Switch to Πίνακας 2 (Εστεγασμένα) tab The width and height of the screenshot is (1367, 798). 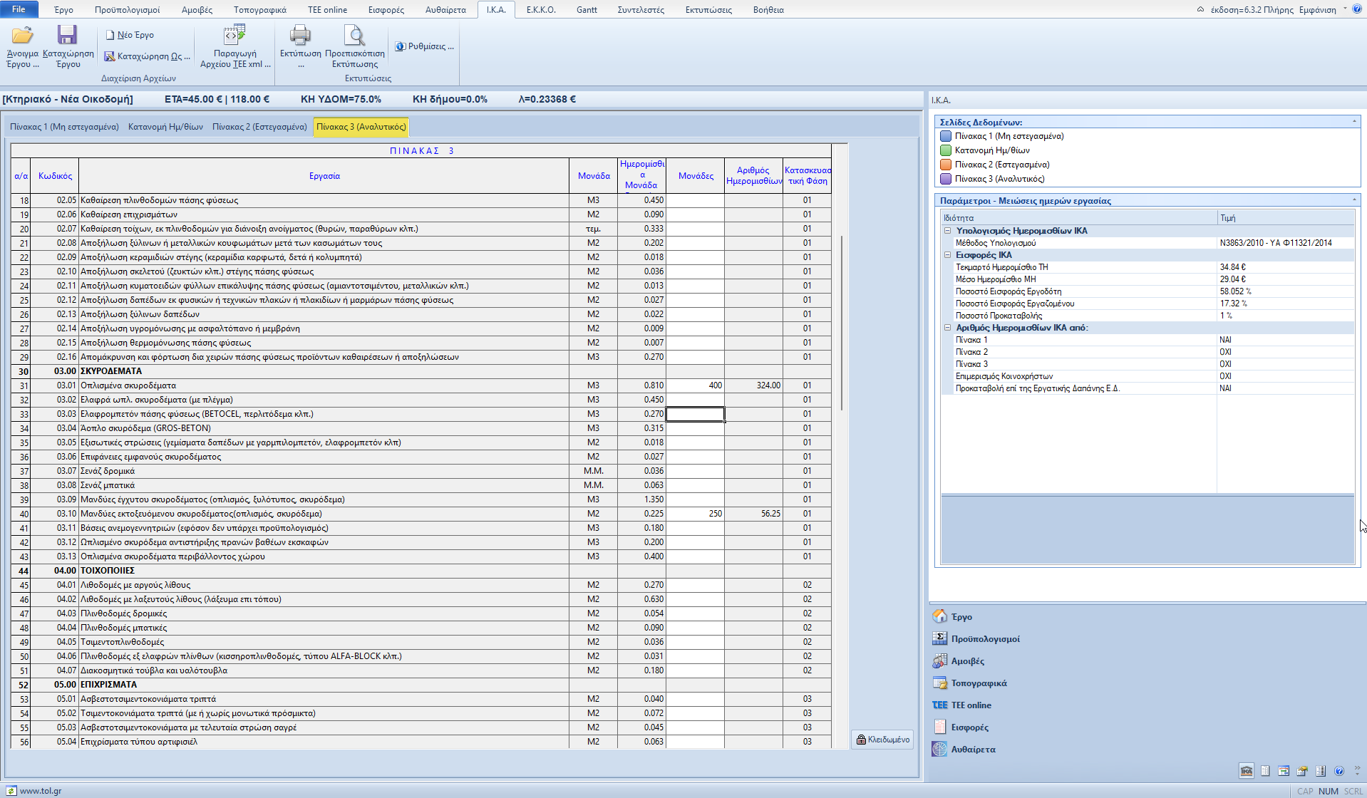(259, 127)
